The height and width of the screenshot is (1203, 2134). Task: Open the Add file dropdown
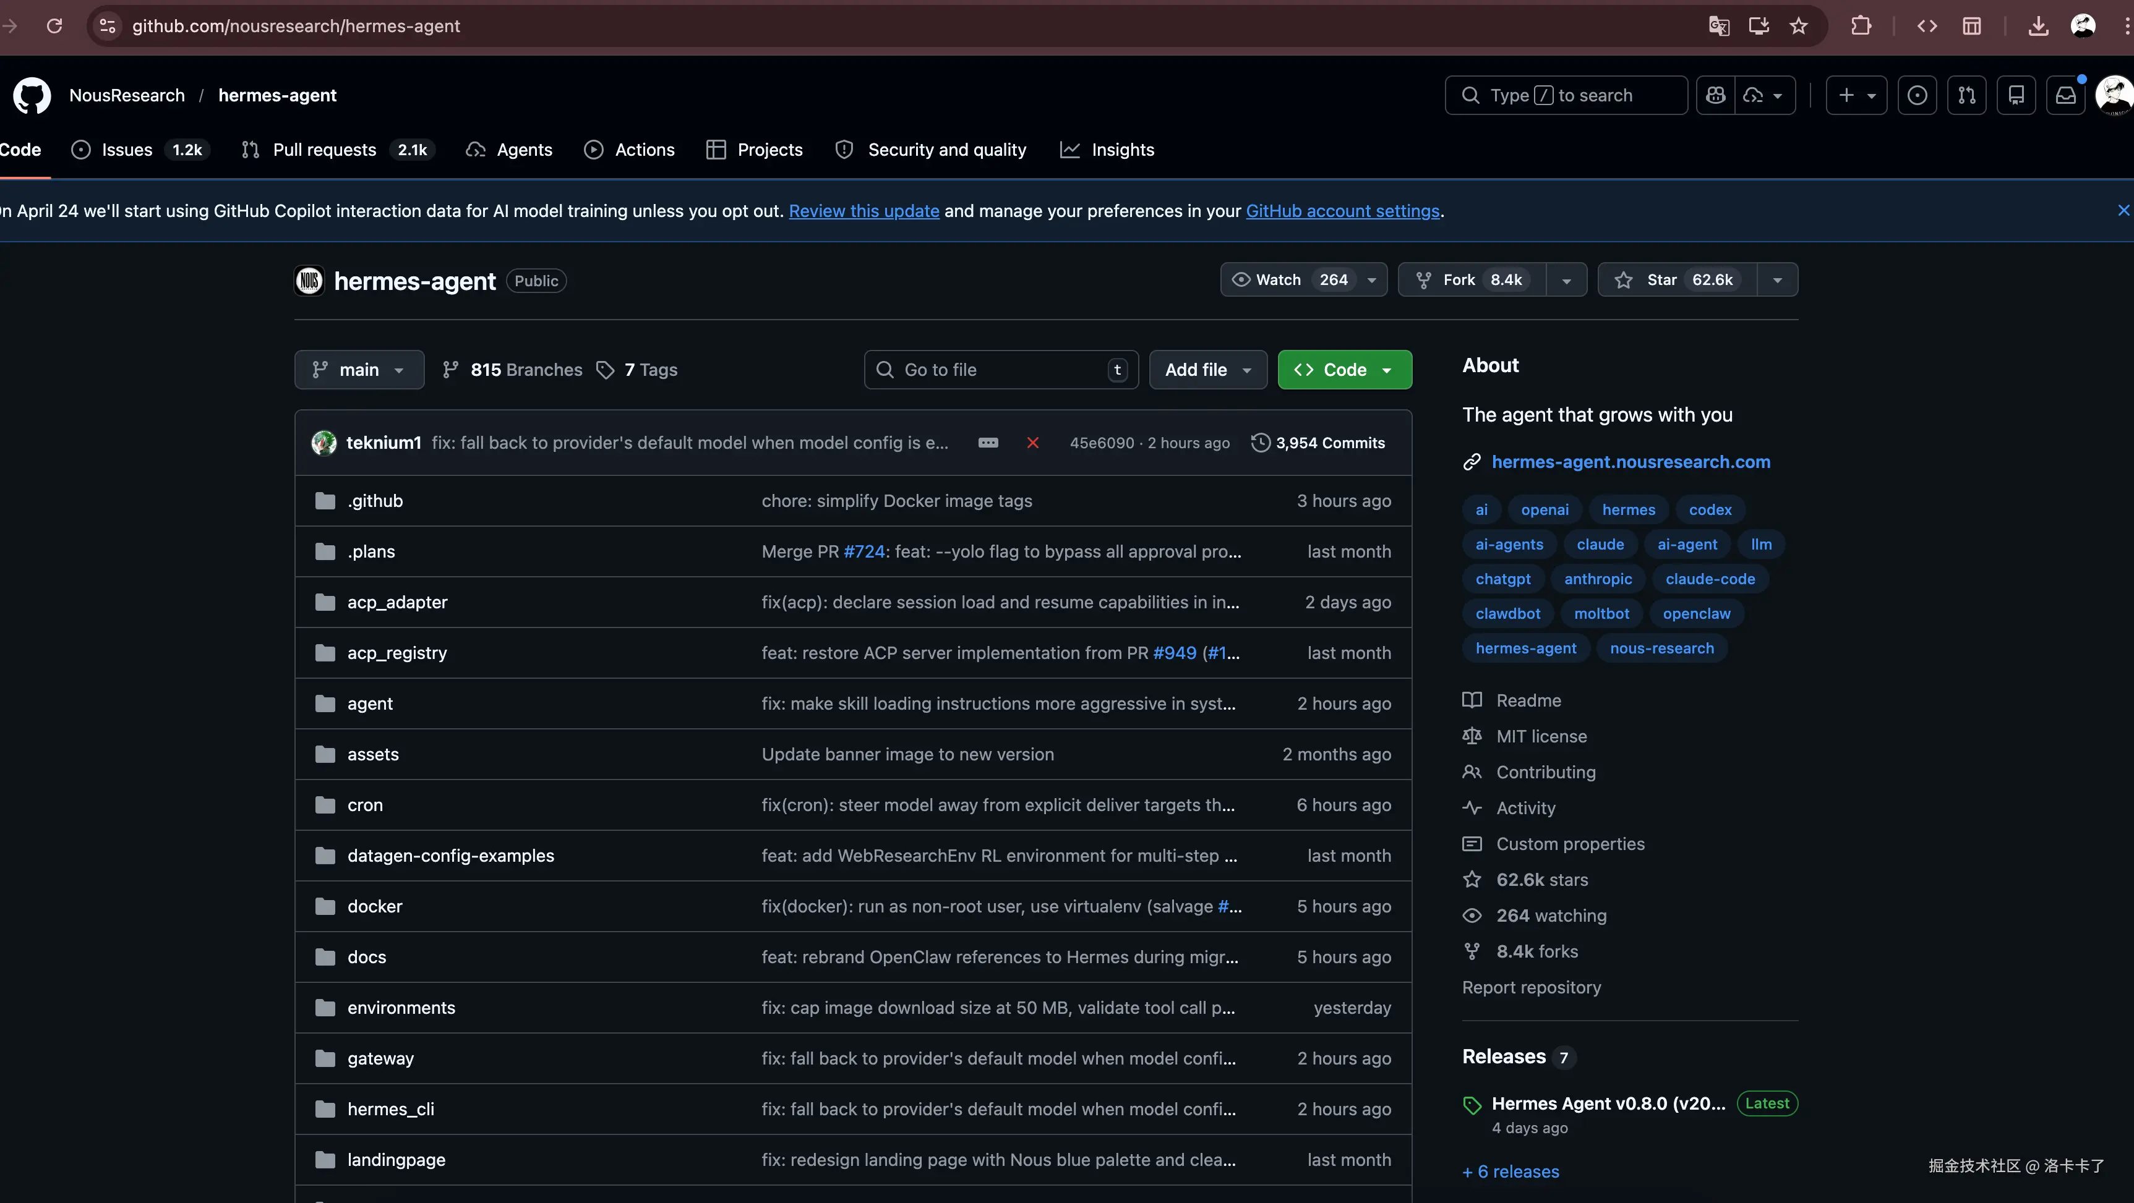(x=1207, y=370)
